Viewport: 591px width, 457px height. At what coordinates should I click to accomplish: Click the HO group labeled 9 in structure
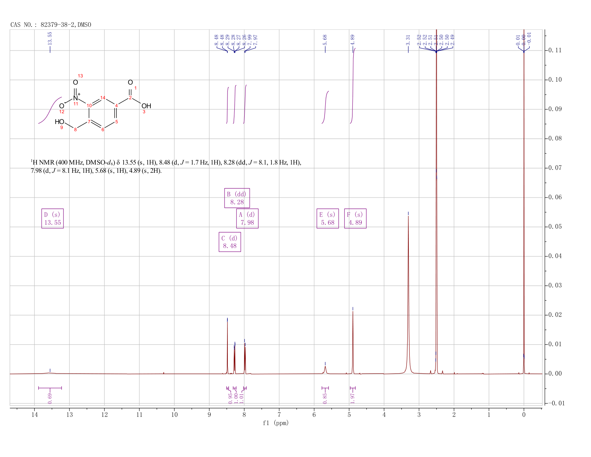click(x=59, y=122)
